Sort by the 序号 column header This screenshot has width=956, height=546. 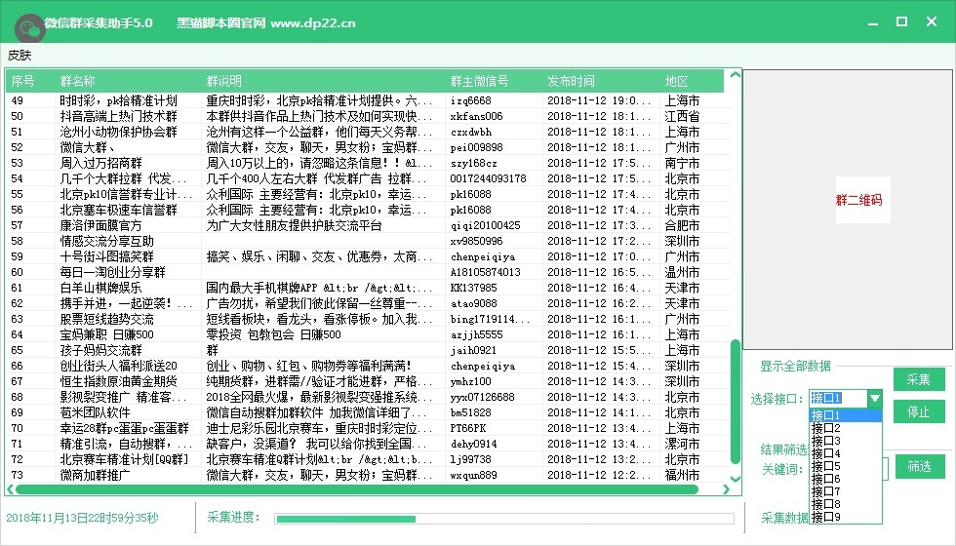click(x=30, y=81)
